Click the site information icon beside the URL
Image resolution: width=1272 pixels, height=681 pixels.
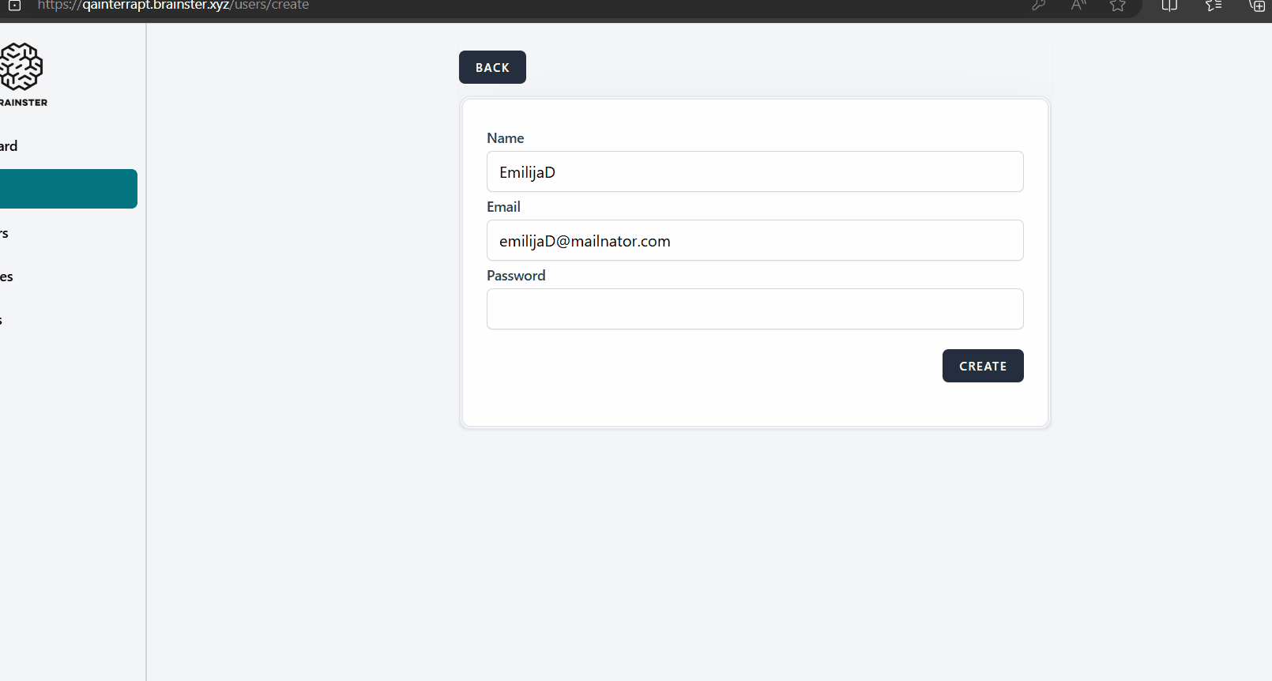pyautogui.click(x=14, y=6)
